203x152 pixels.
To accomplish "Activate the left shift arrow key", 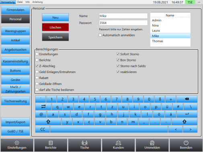I will point(48,122).
